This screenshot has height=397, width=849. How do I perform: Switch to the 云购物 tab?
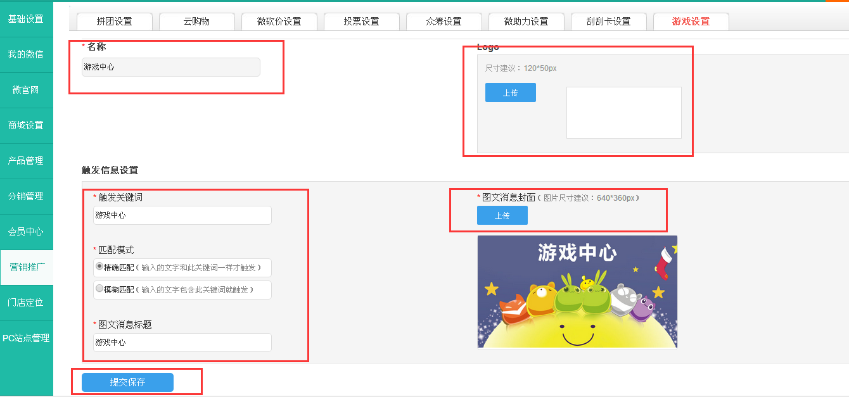click(197, 22)
